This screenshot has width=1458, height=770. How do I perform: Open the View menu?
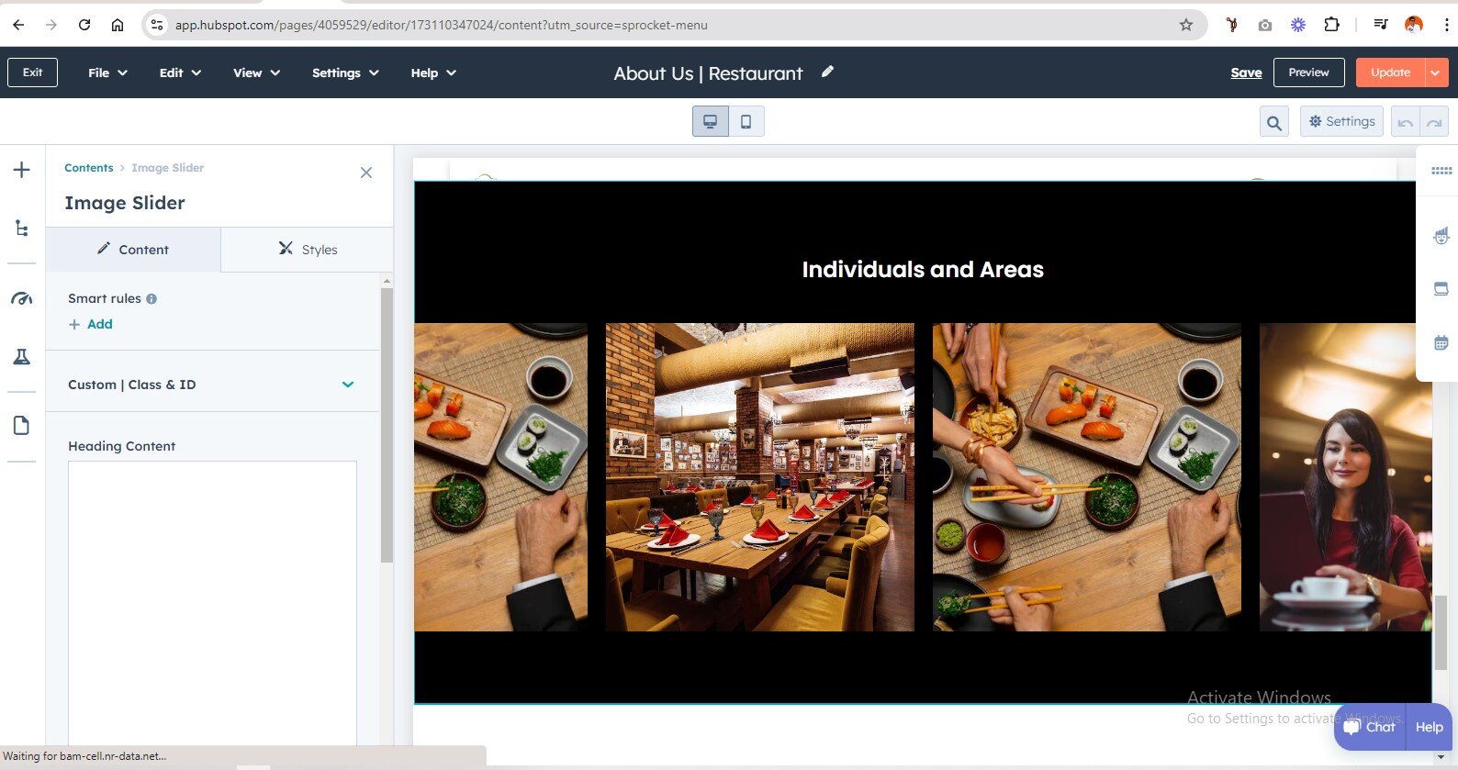pos(256,73)
